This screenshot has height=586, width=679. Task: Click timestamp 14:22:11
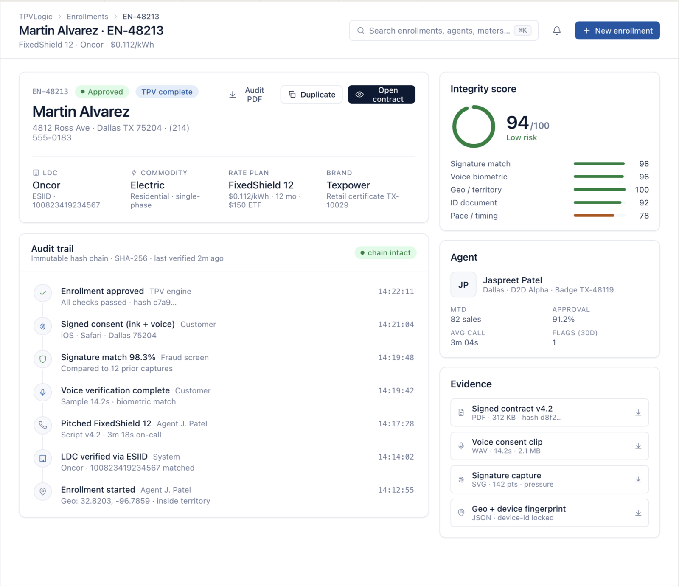click(x=396, y=292)
